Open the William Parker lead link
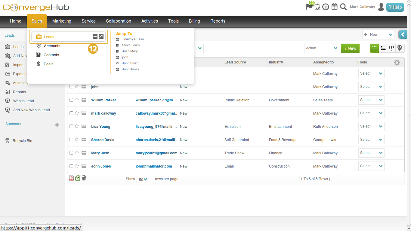The image size is (411, 231). point(104,100)
